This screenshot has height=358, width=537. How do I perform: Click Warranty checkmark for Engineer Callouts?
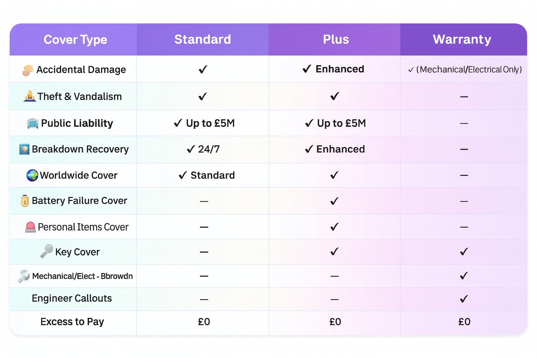[464, 299]
